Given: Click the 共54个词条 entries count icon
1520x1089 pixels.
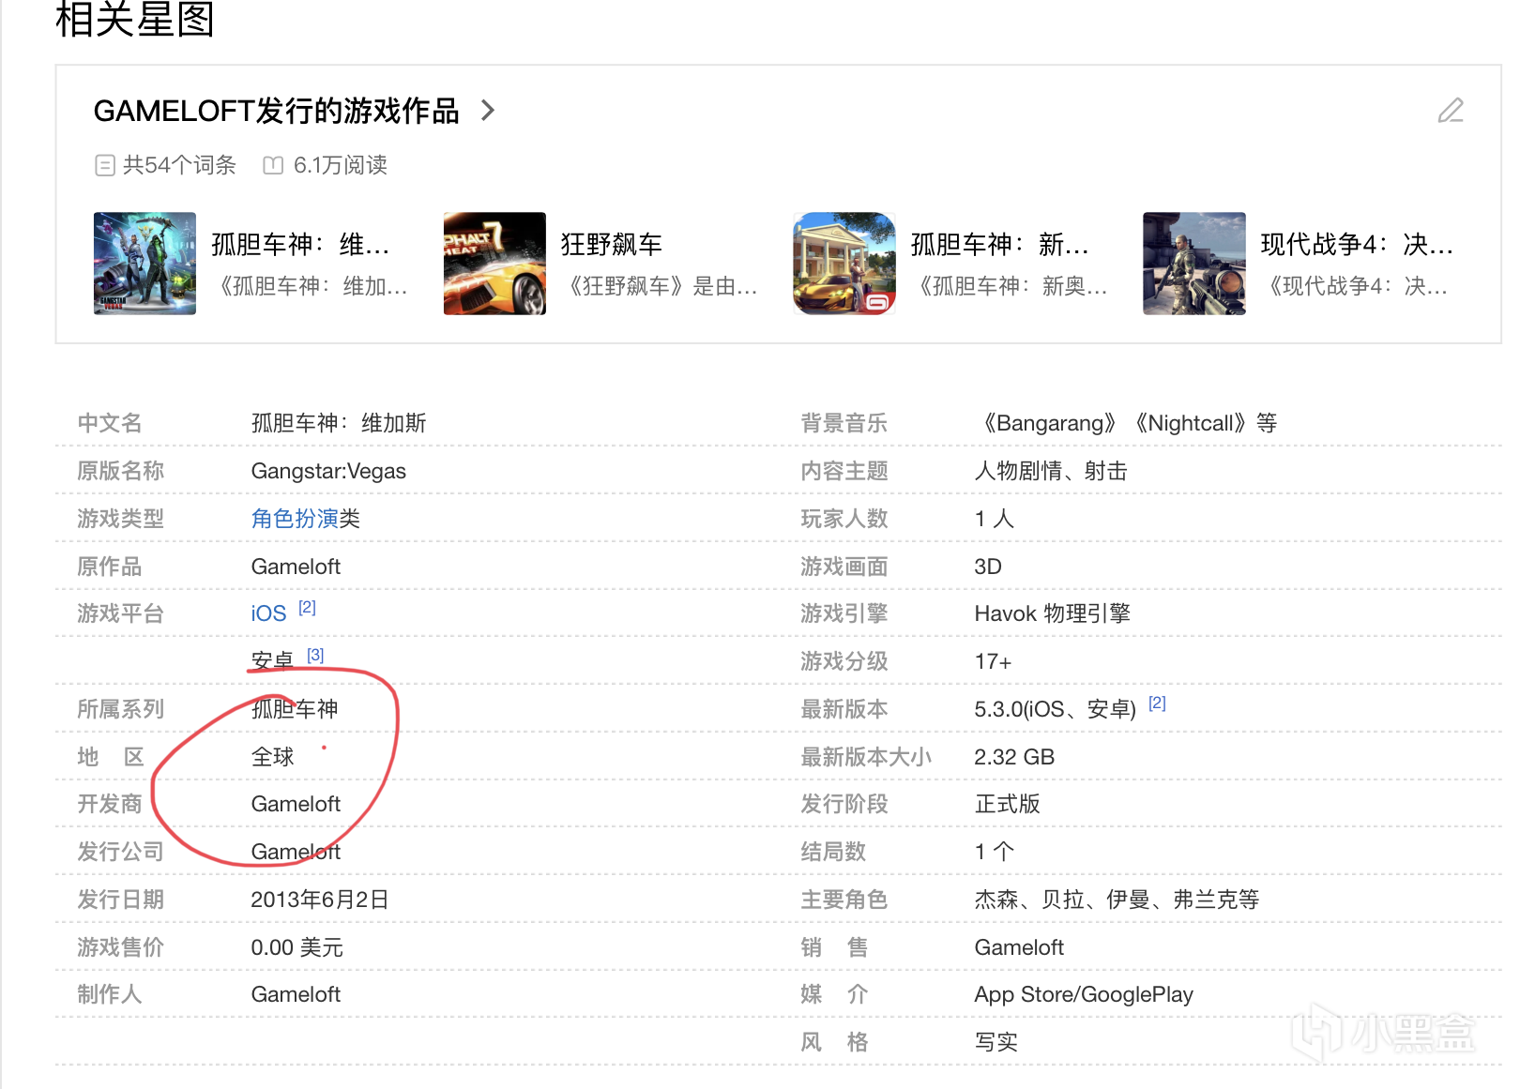Looking at the screenshot, I should (x=105, y=166).
